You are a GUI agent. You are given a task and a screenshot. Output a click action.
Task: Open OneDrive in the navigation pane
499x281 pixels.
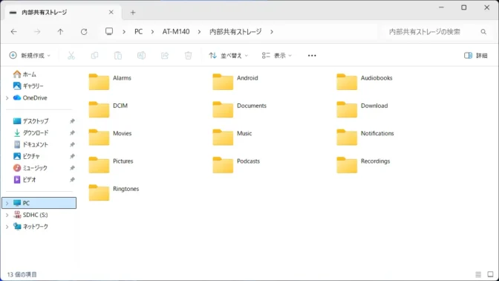click(x=30, y=98)
